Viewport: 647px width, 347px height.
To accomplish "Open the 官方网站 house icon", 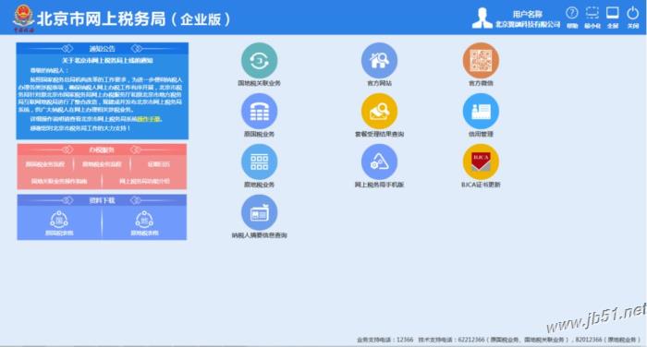I will tap(379, 61).
